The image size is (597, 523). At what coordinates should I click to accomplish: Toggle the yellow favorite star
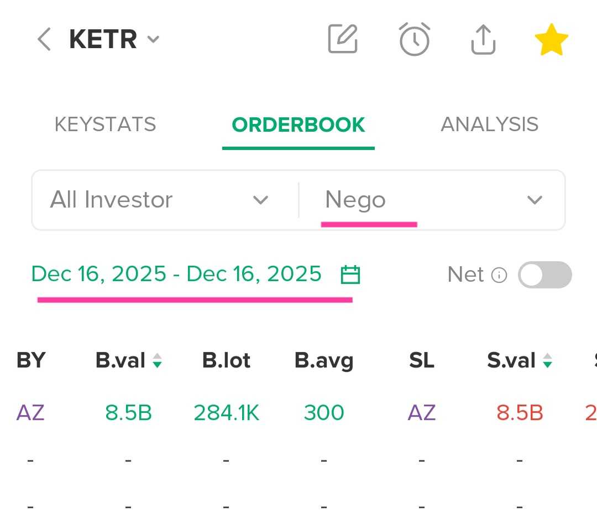[x=551, y=40]
